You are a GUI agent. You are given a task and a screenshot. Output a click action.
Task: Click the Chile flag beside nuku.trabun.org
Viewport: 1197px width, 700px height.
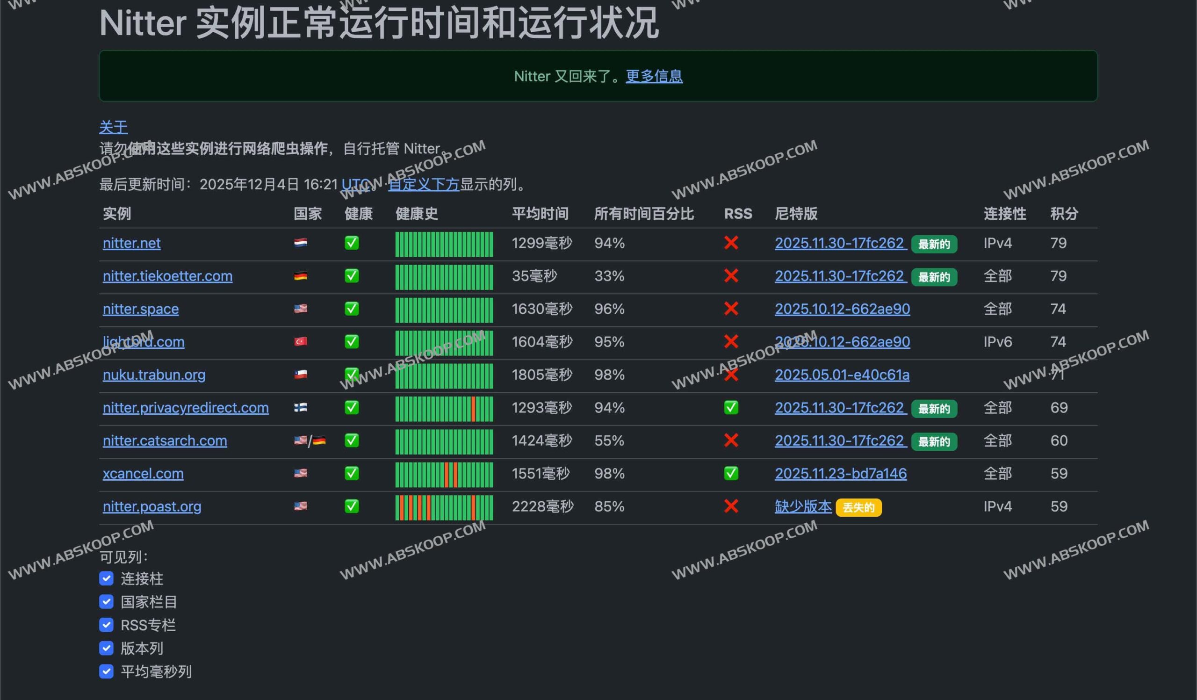pyautogui.click(x=300, y=375)
